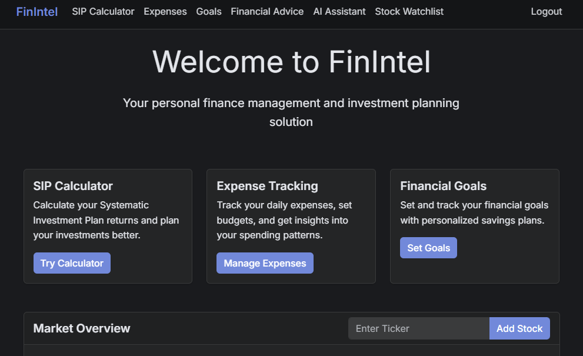
Task: Open SIP Calculator from the navigation bar
Action: (103, 12)
